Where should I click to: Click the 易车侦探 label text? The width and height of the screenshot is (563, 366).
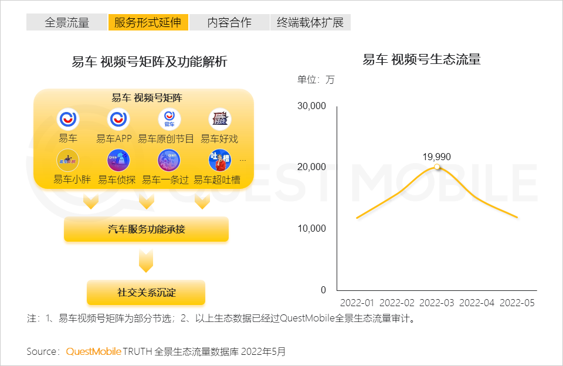[117, 179]
